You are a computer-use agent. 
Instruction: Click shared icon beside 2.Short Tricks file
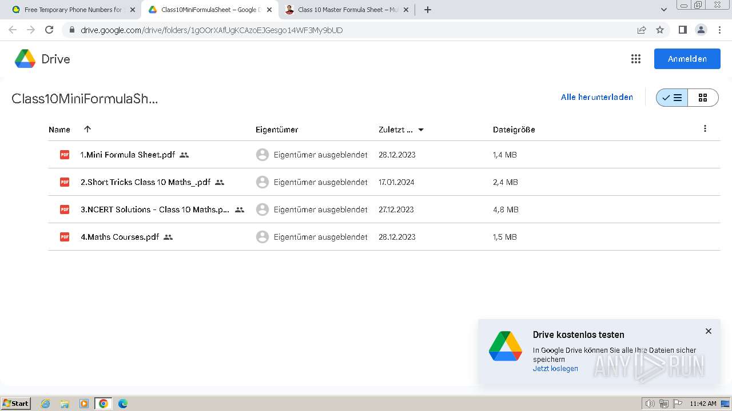(x=220, y=182)
